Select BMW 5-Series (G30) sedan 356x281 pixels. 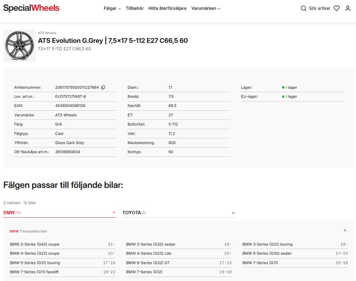[x=295, y=253]
